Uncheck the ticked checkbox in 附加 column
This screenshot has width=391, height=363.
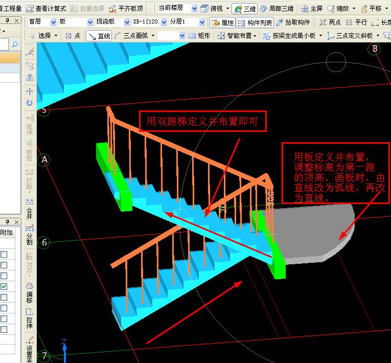4,286
